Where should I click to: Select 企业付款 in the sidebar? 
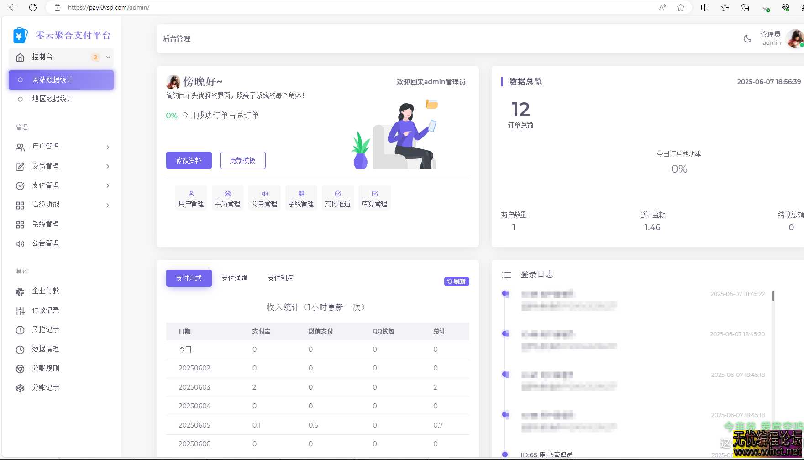[45, 291]
